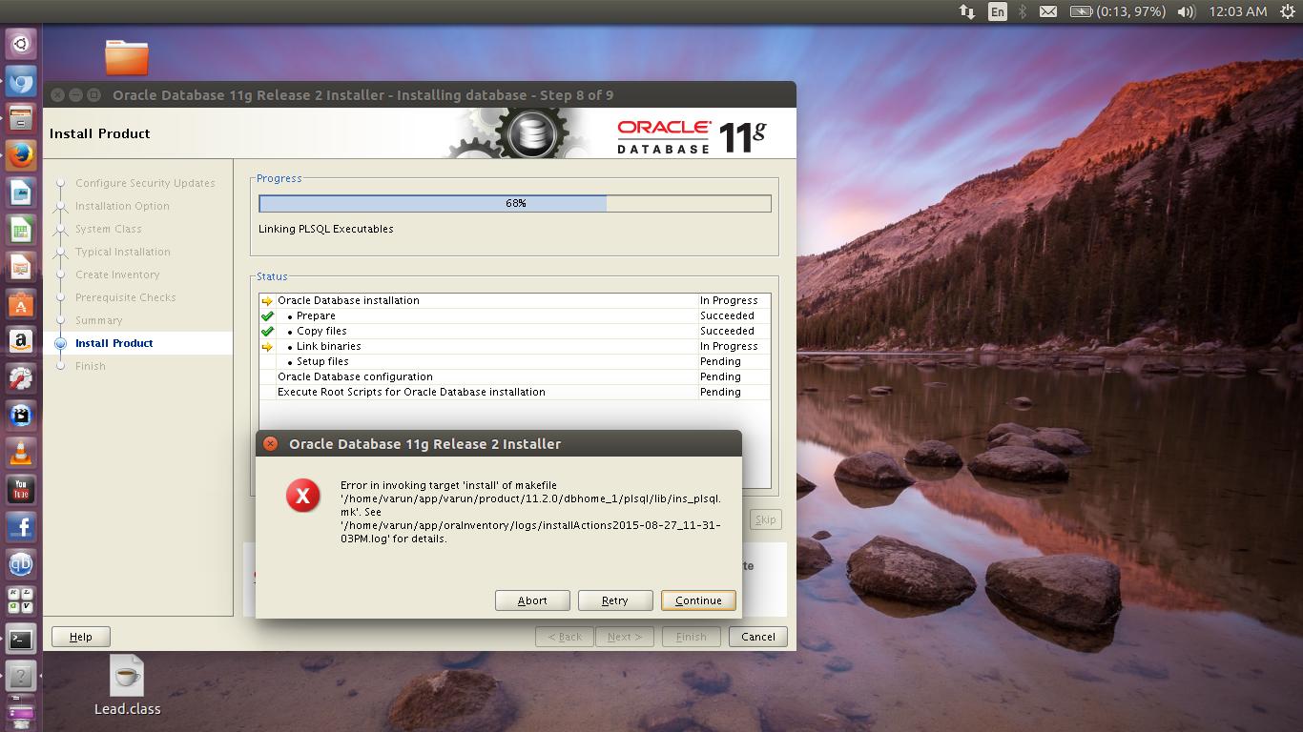Open the sound volume indicator
Screen dimensions: 1303x732
click(x=1187, y=11)
